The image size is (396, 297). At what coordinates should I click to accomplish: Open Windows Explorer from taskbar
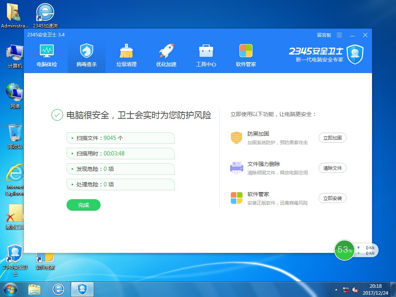[x=34, y=289]
